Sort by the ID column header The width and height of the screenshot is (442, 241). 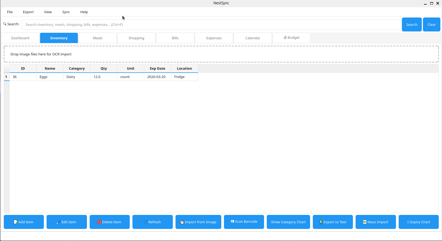tap(23, 68)
